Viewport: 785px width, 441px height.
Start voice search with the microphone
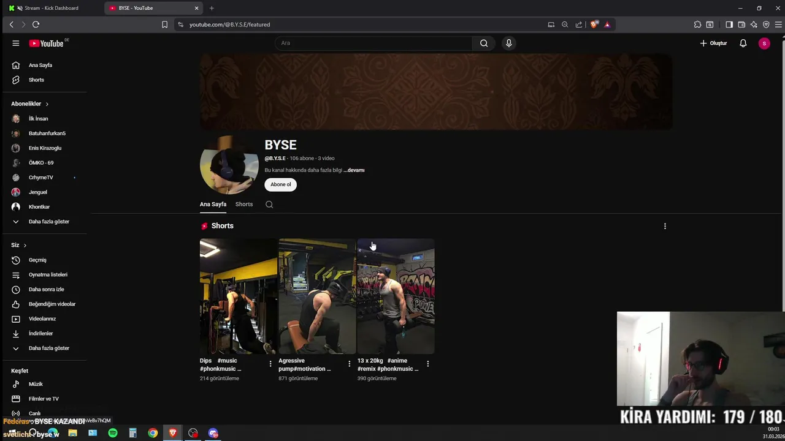(x=508, y=43)
